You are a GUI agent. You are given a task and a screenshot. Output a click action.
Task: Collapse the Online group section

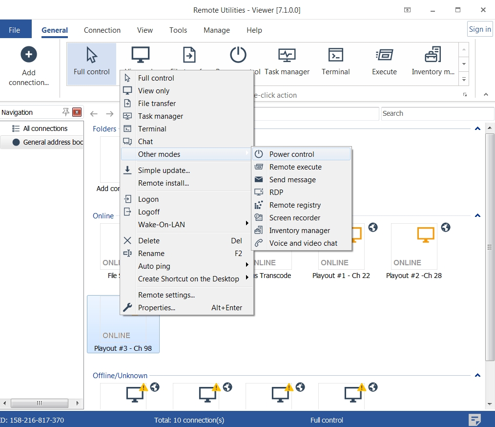pyautogui.click(x=477, y=215)
